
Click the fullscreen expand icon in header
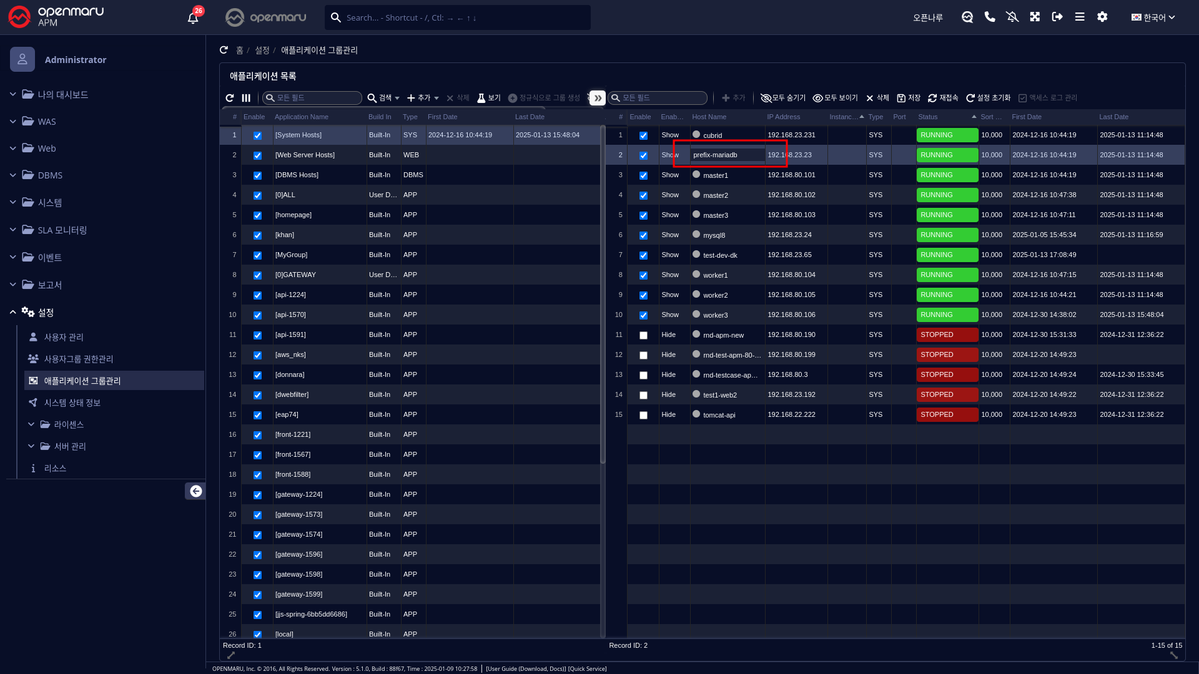point(1035,17)
